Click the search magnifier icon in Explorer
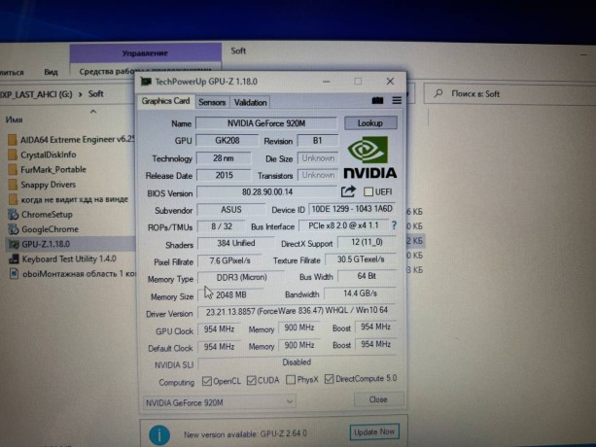 438,93
